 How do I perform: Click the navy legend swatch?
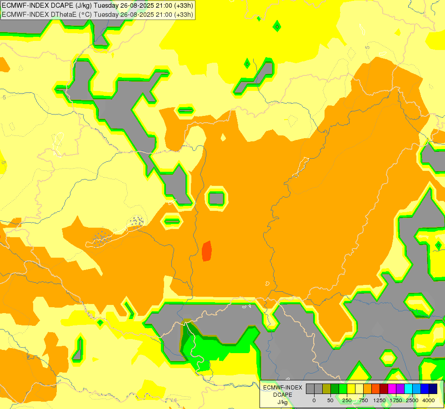click(433, 389)
